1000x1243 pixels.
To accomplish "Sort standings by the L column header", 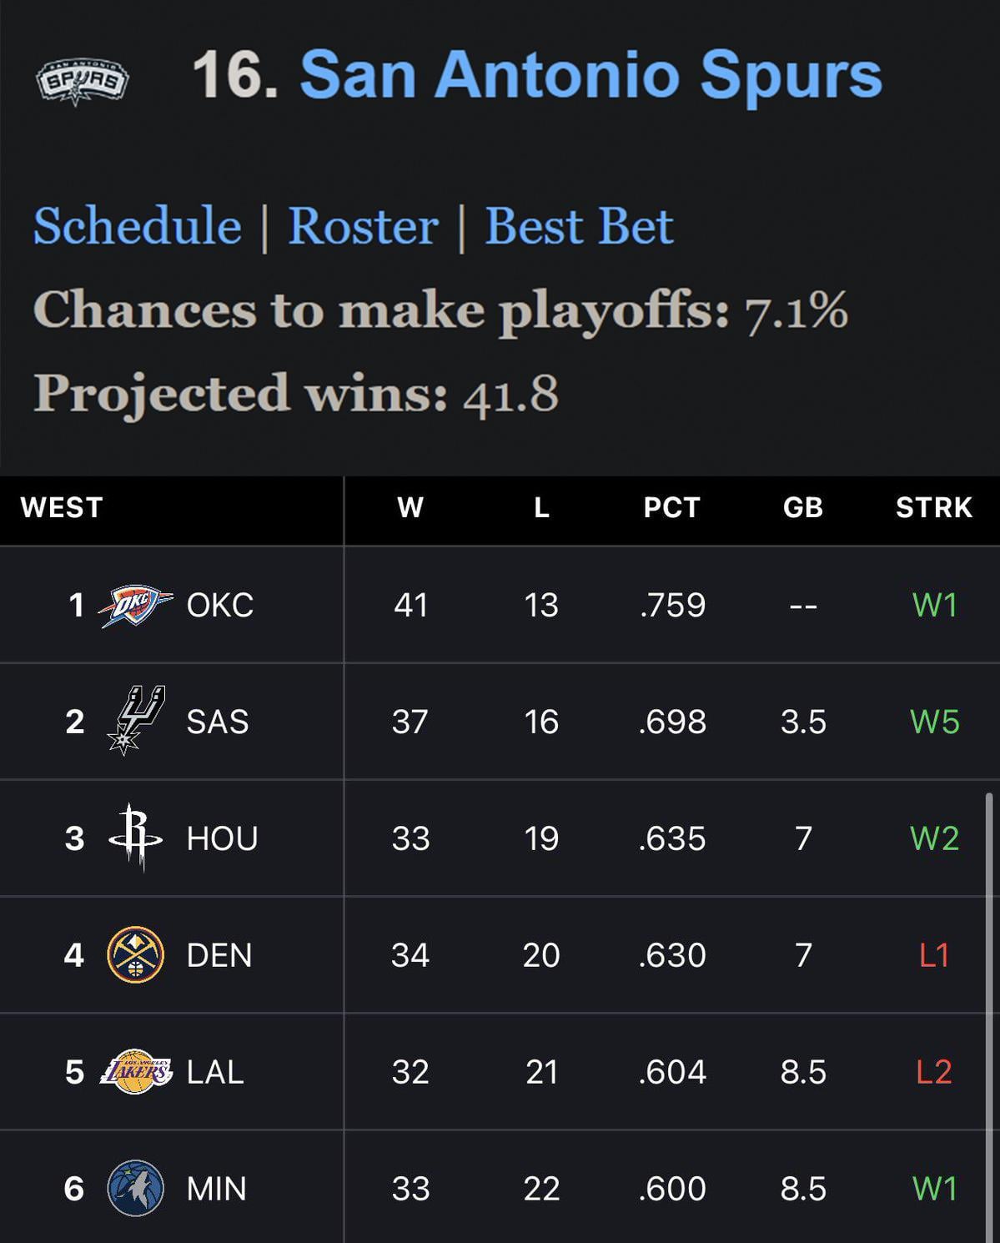I will [x=541, y=507].
